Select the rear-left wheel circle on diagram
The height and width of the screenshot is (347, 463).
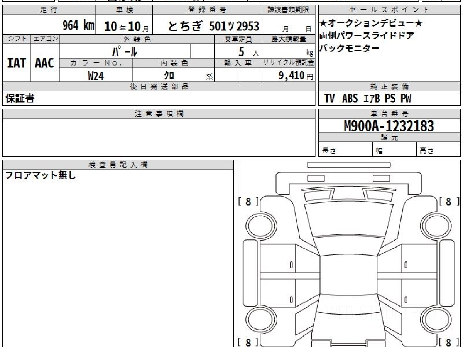tap(259, 320)
